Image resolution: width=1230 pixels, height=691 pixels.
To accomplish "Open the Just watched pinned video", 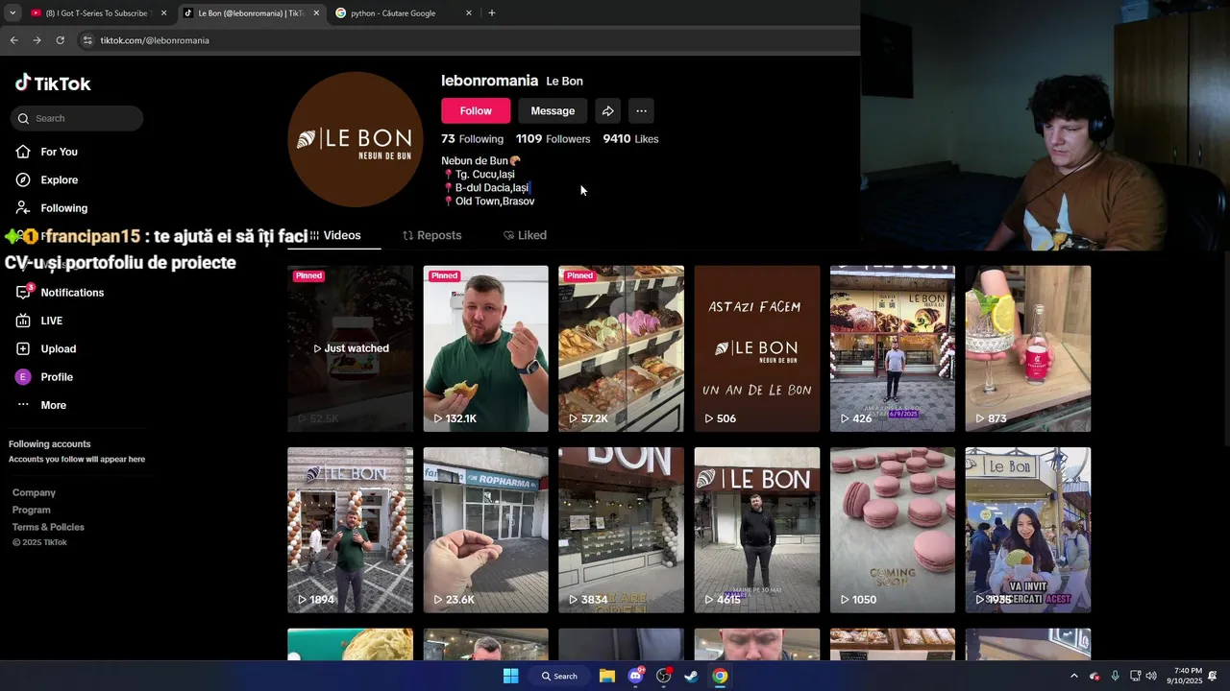I will point(350,348).
